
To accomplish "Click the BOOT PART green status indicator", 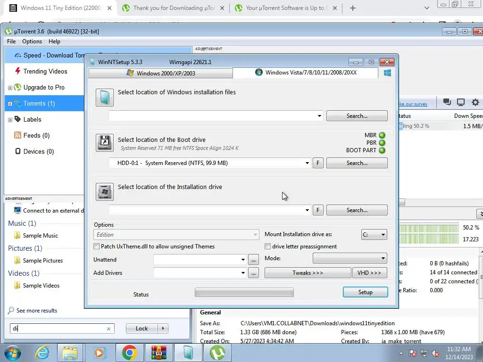I will pyautogui.click(x=382, y=150).
